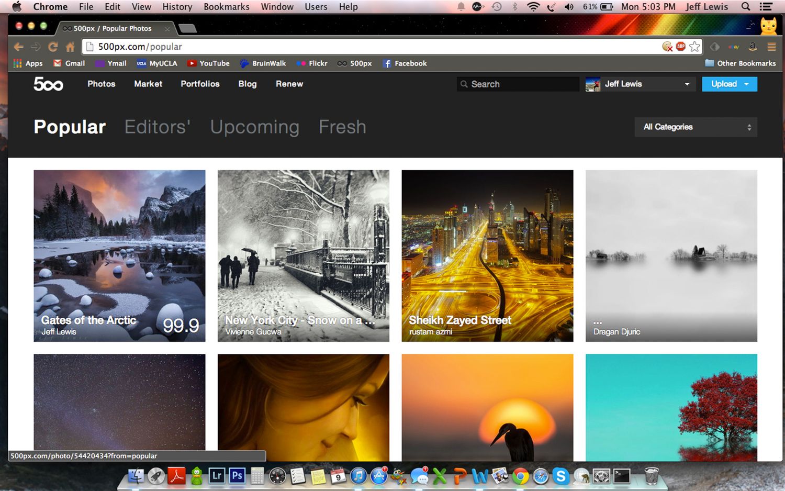785x491 pixels.
Task: Open Adium from the dock
Action: coord(197,475)
